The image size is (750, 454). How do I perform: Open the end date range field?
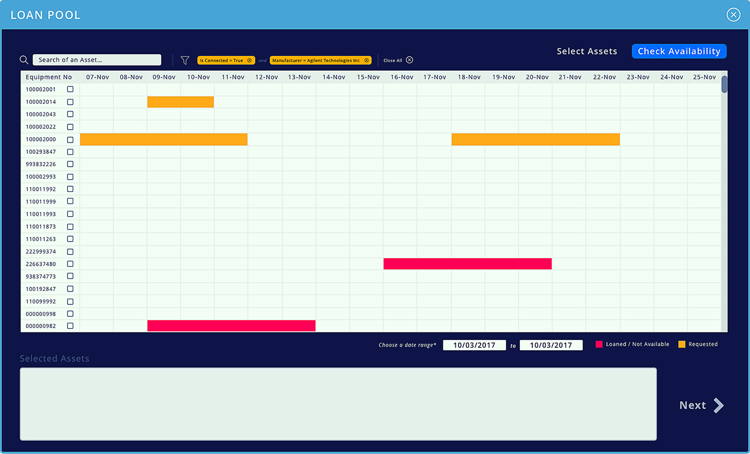551,345
